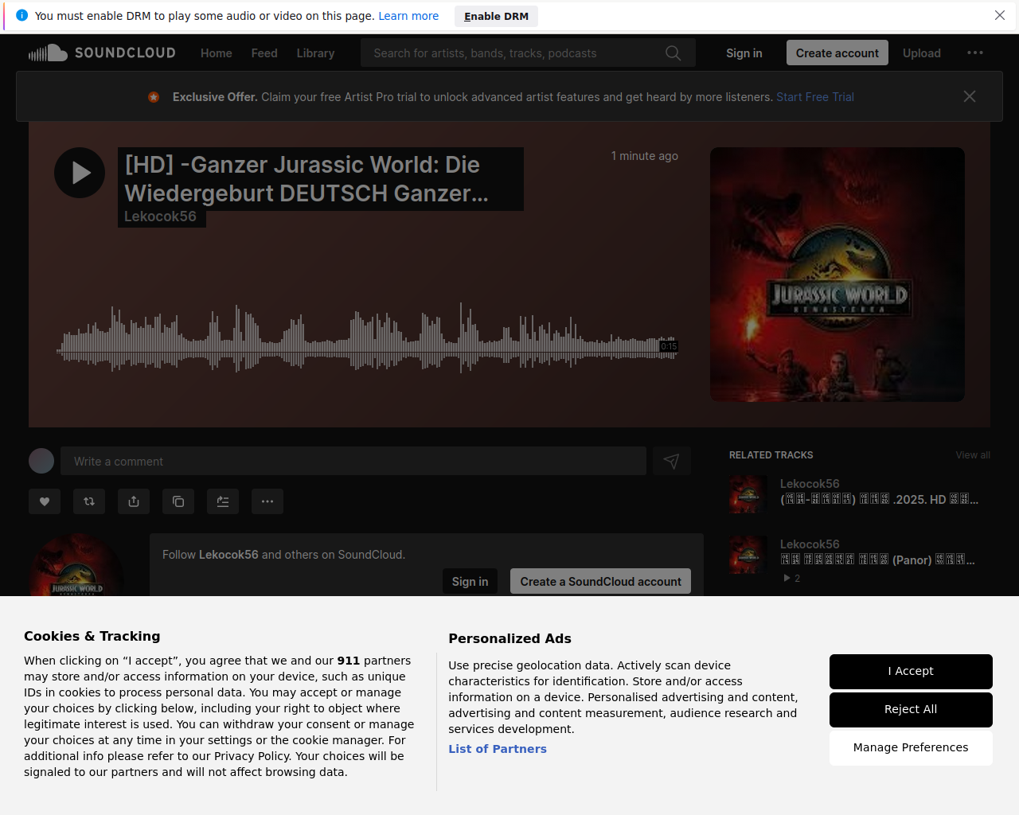Image resolution: width=1019 pixels, height=815 pixels.
Task: Open List of Partners link
Action: (x=498, y=749)
